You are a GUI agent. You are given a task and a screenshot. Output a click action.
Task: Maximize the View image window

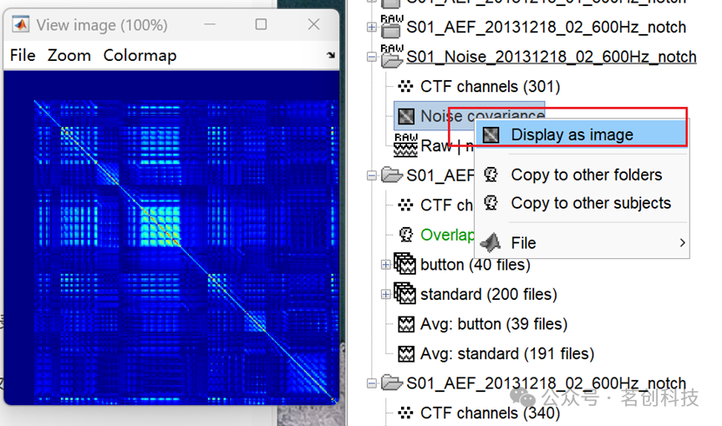[x=261, y=24]
